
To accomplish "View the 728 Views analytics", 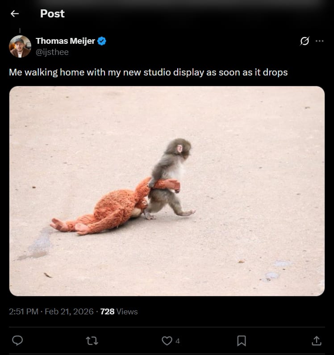I will (x=119, y=312).
